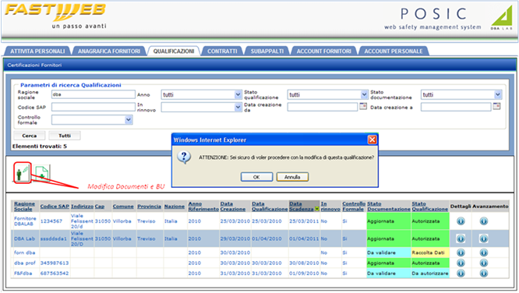This screenshot has width=519, height=293.
Task: Select the 'Fornitore DBALAB' row name
Action: coord(25,221)
